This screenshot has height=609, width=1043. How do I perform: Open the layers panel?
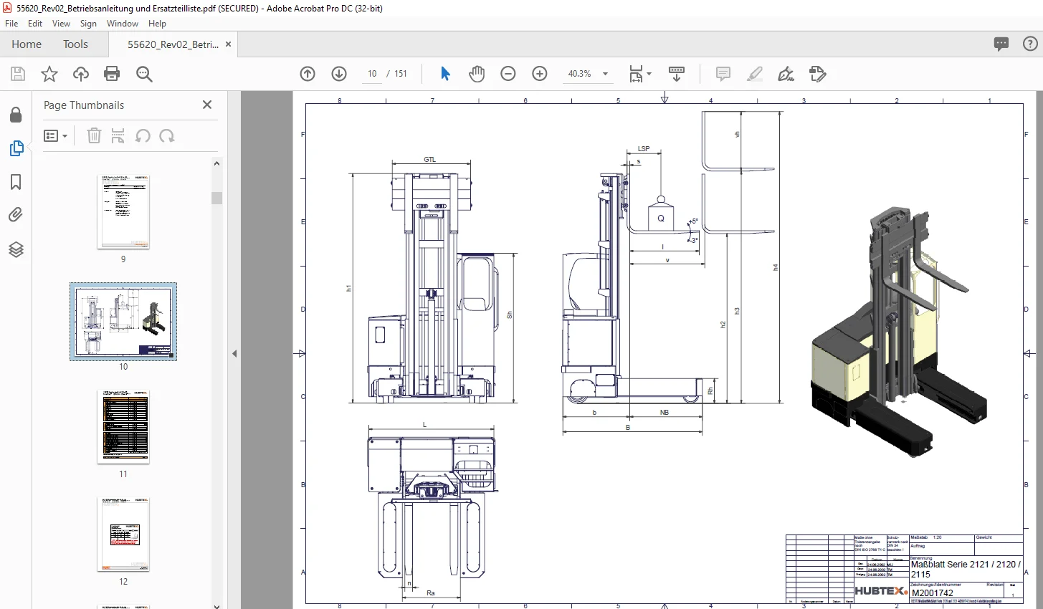[x=16, y=249]
